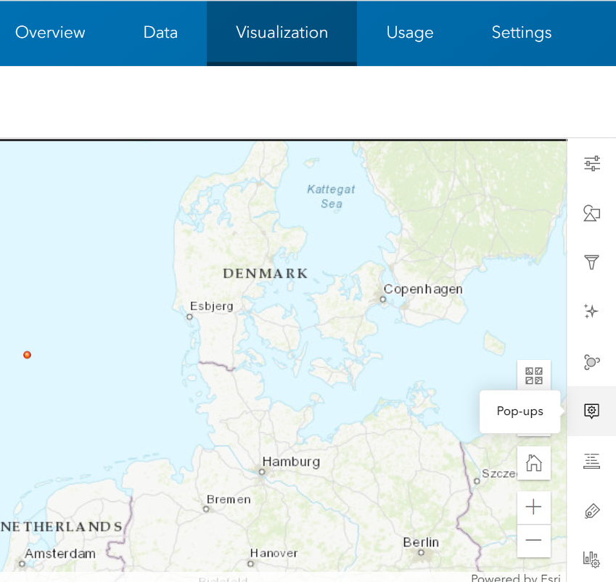Click the Hamburg city label
The height and width of the screenshot is (582, 616).
(291, 462)
